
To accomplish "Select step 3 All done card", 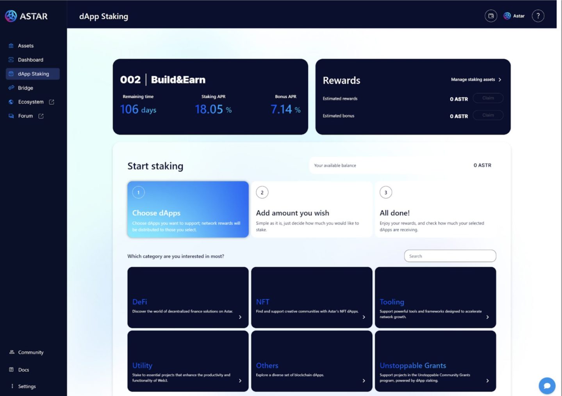I will click(435, 209).
